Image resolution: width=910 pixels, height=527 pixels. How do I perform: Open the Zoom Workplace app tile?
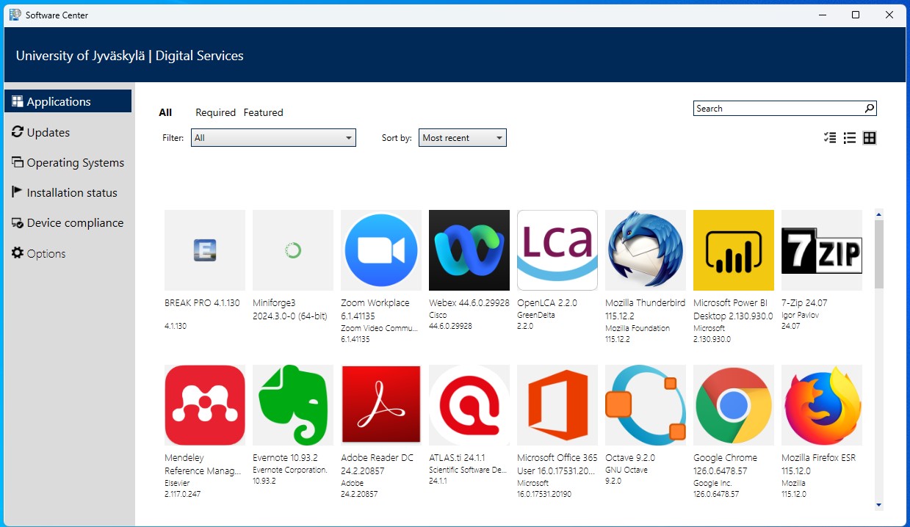[x=380, y=250]
